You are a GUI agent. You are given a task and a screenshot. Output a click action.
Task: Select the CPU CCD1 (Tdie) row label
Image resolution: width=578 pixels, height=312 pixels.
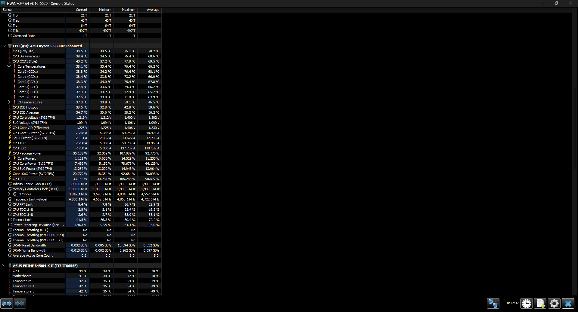25,61
